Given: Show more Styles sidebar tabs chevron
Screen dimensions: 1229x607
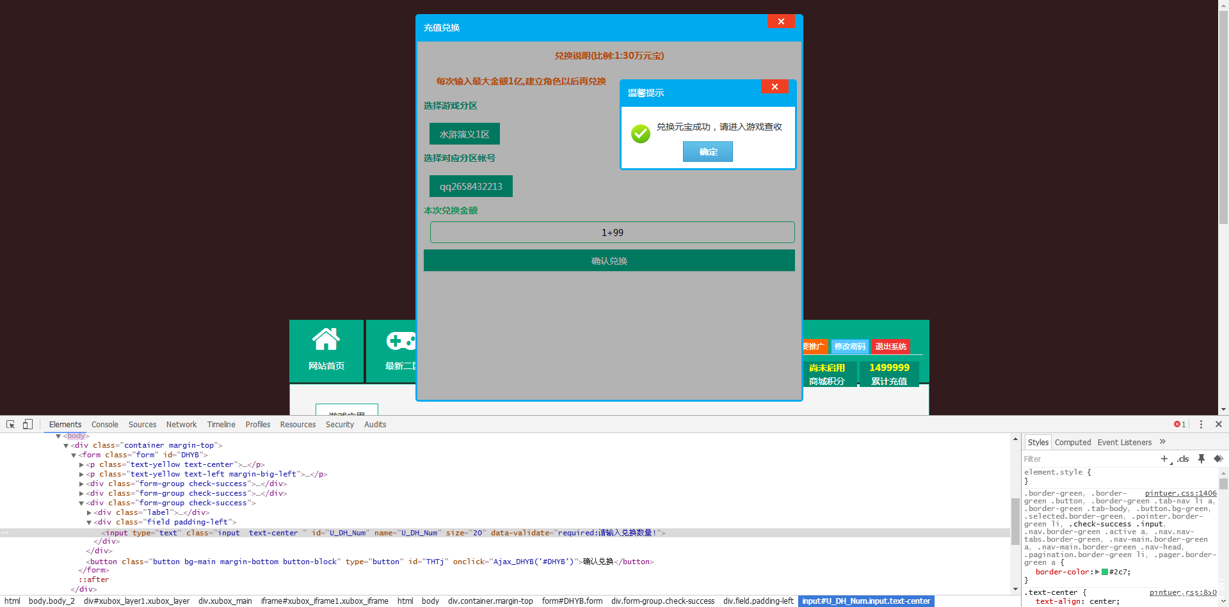Looking at the screenshot, I should tap(1162, 442).
